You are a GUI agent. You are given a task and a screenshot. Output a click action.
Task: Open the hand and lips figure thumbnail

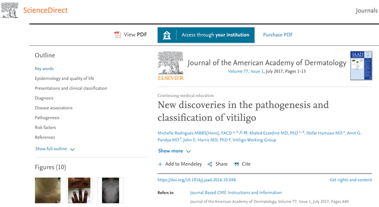[79, 190]
